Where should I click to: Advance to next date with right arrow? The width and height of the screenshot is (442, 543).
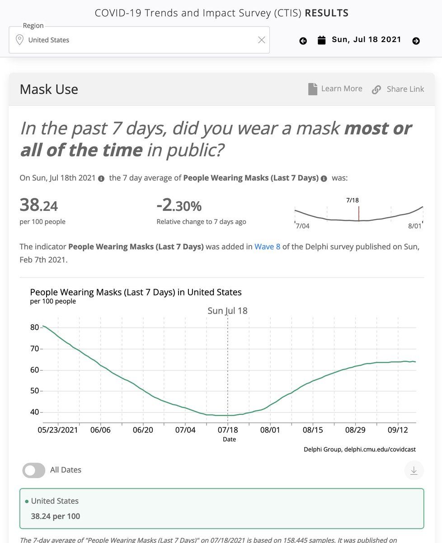[x=416, y=41]
